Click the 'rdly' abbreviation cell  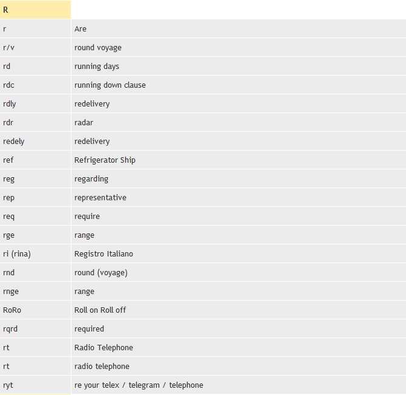click(10, 104)
